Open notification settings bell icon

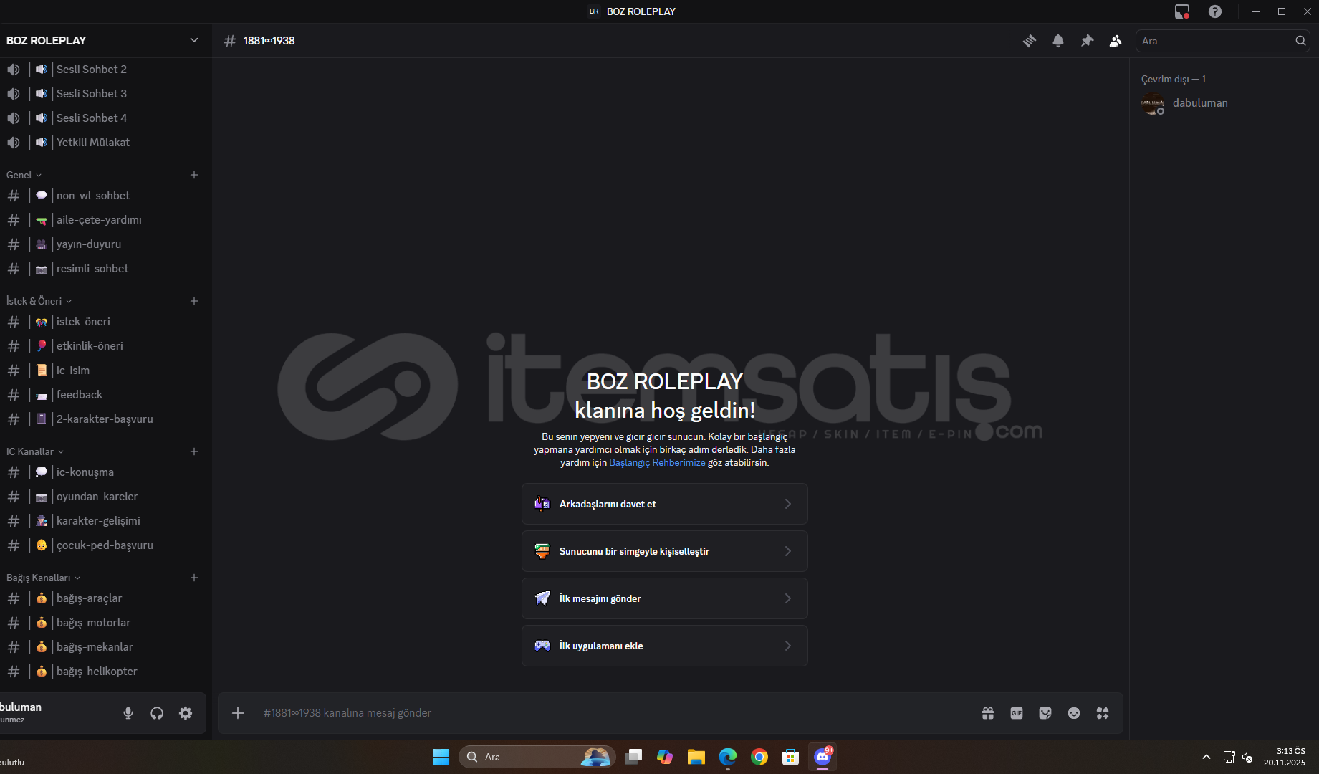(x=1058, y=41)
